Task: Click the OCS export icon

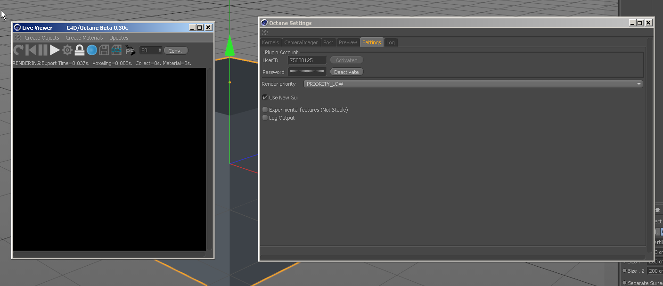Action: tap(116, 50)
